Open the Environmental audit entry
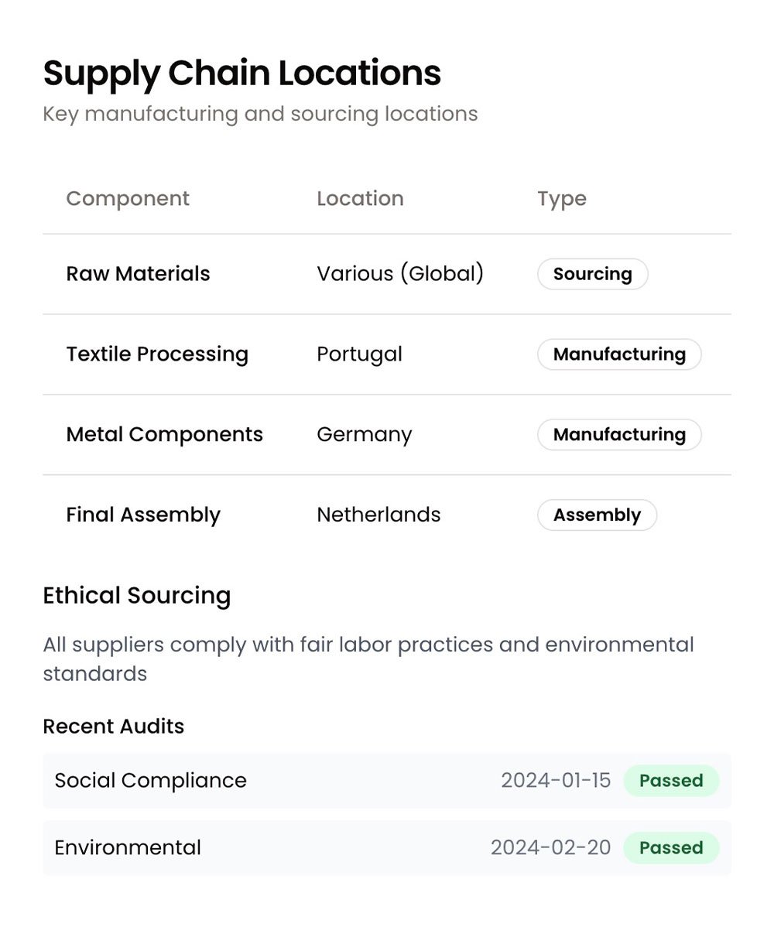This screenshot has width=774, height=934. 387,848
